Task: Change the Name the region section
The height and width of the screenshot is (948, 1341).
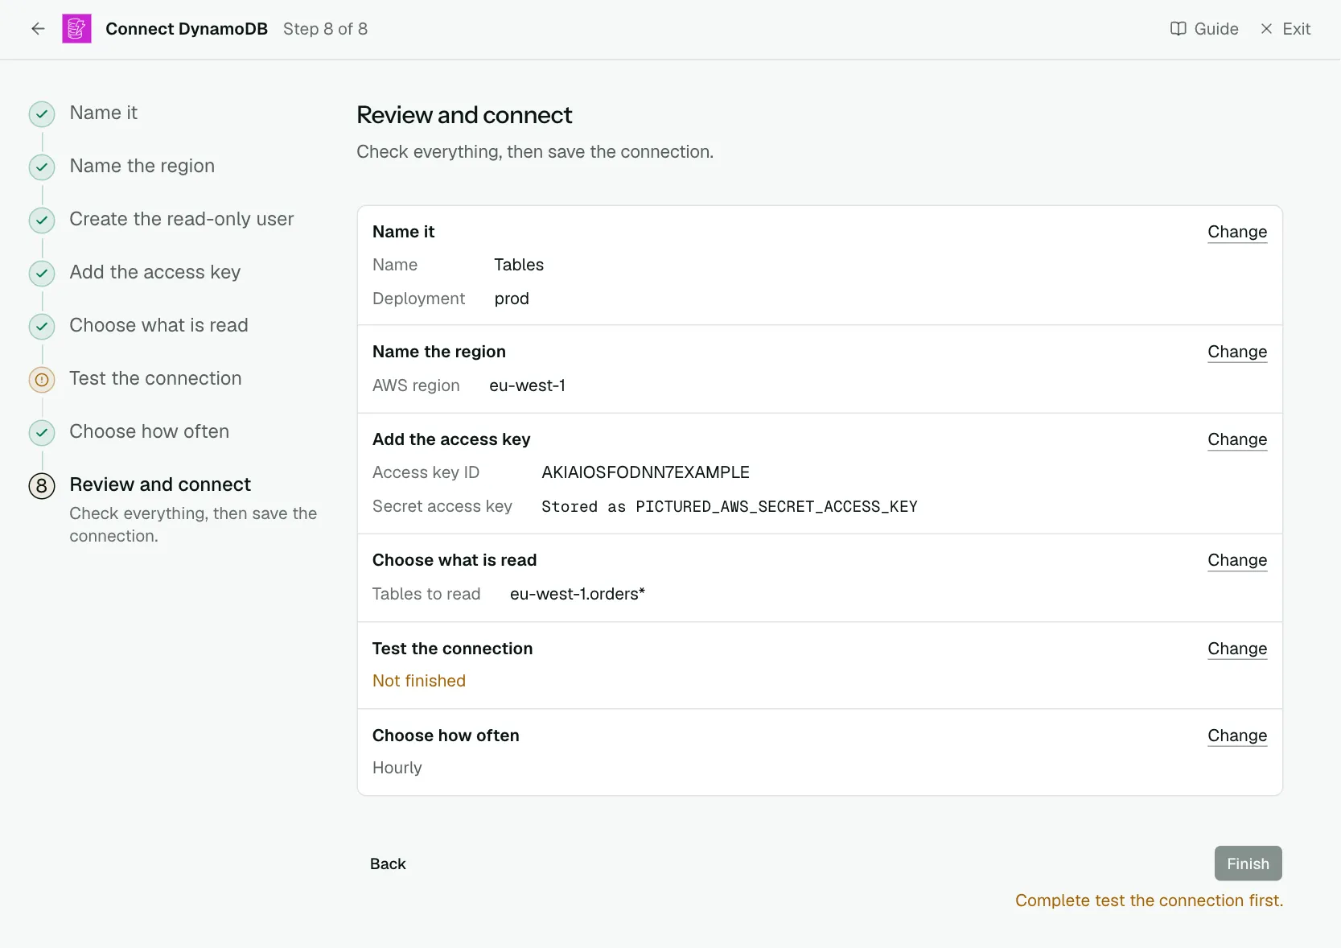Action: pyautogui.click(x=1237, y=352)
